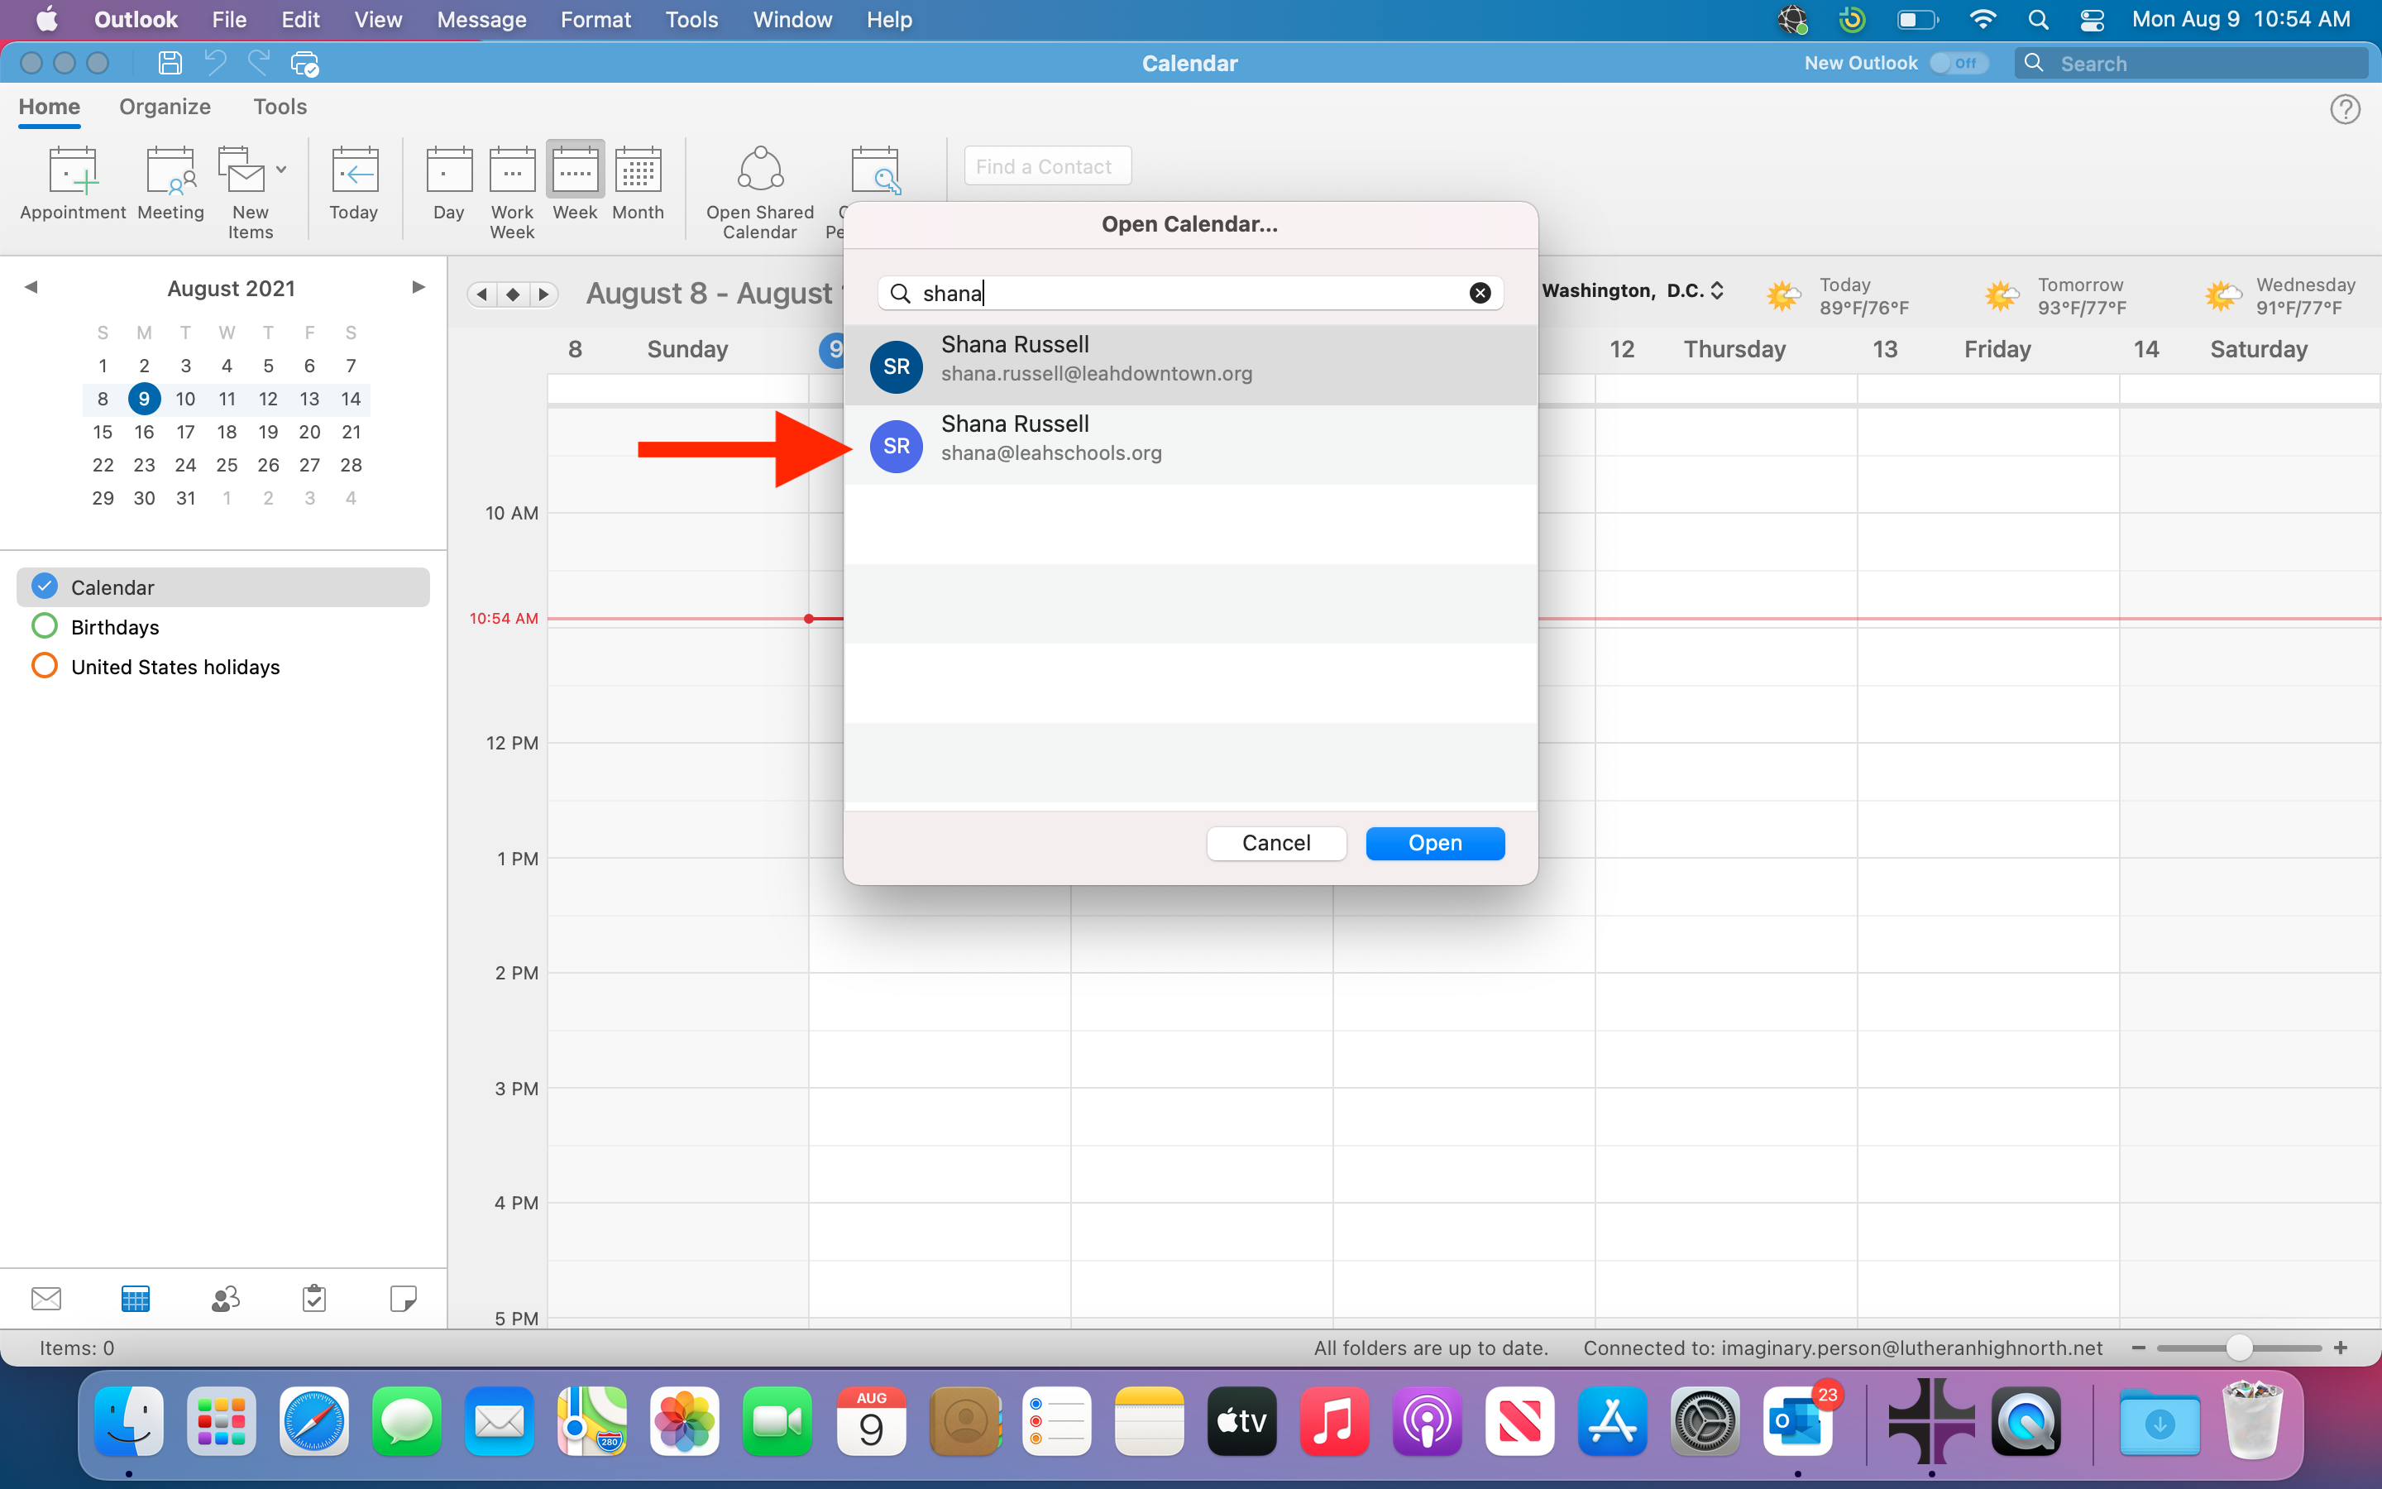The image size is (2382, 1489).
Task: Switch to Tasks view in bottom navigation
Action: tap(314, 1298)
